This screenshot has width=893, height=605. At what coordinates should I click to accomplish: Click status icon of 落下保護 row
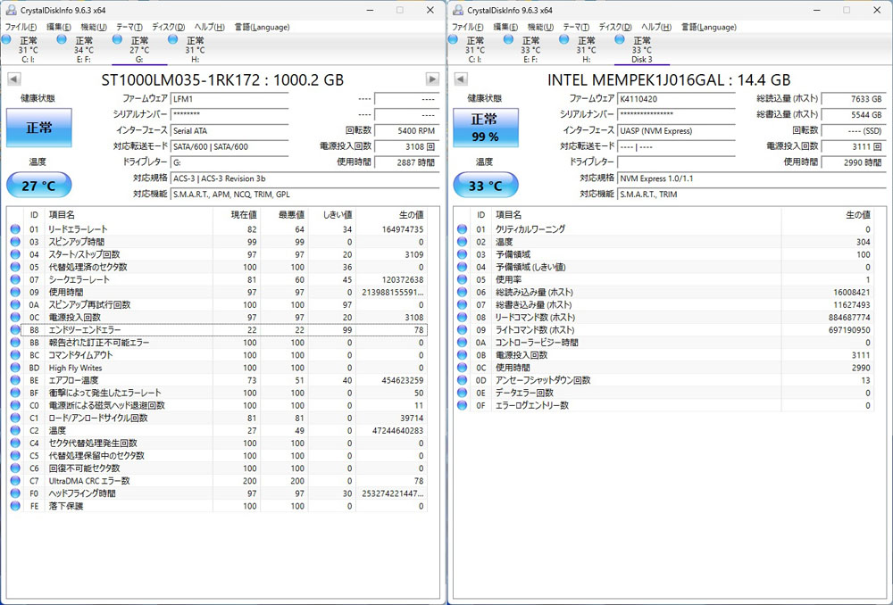[15, 506]
